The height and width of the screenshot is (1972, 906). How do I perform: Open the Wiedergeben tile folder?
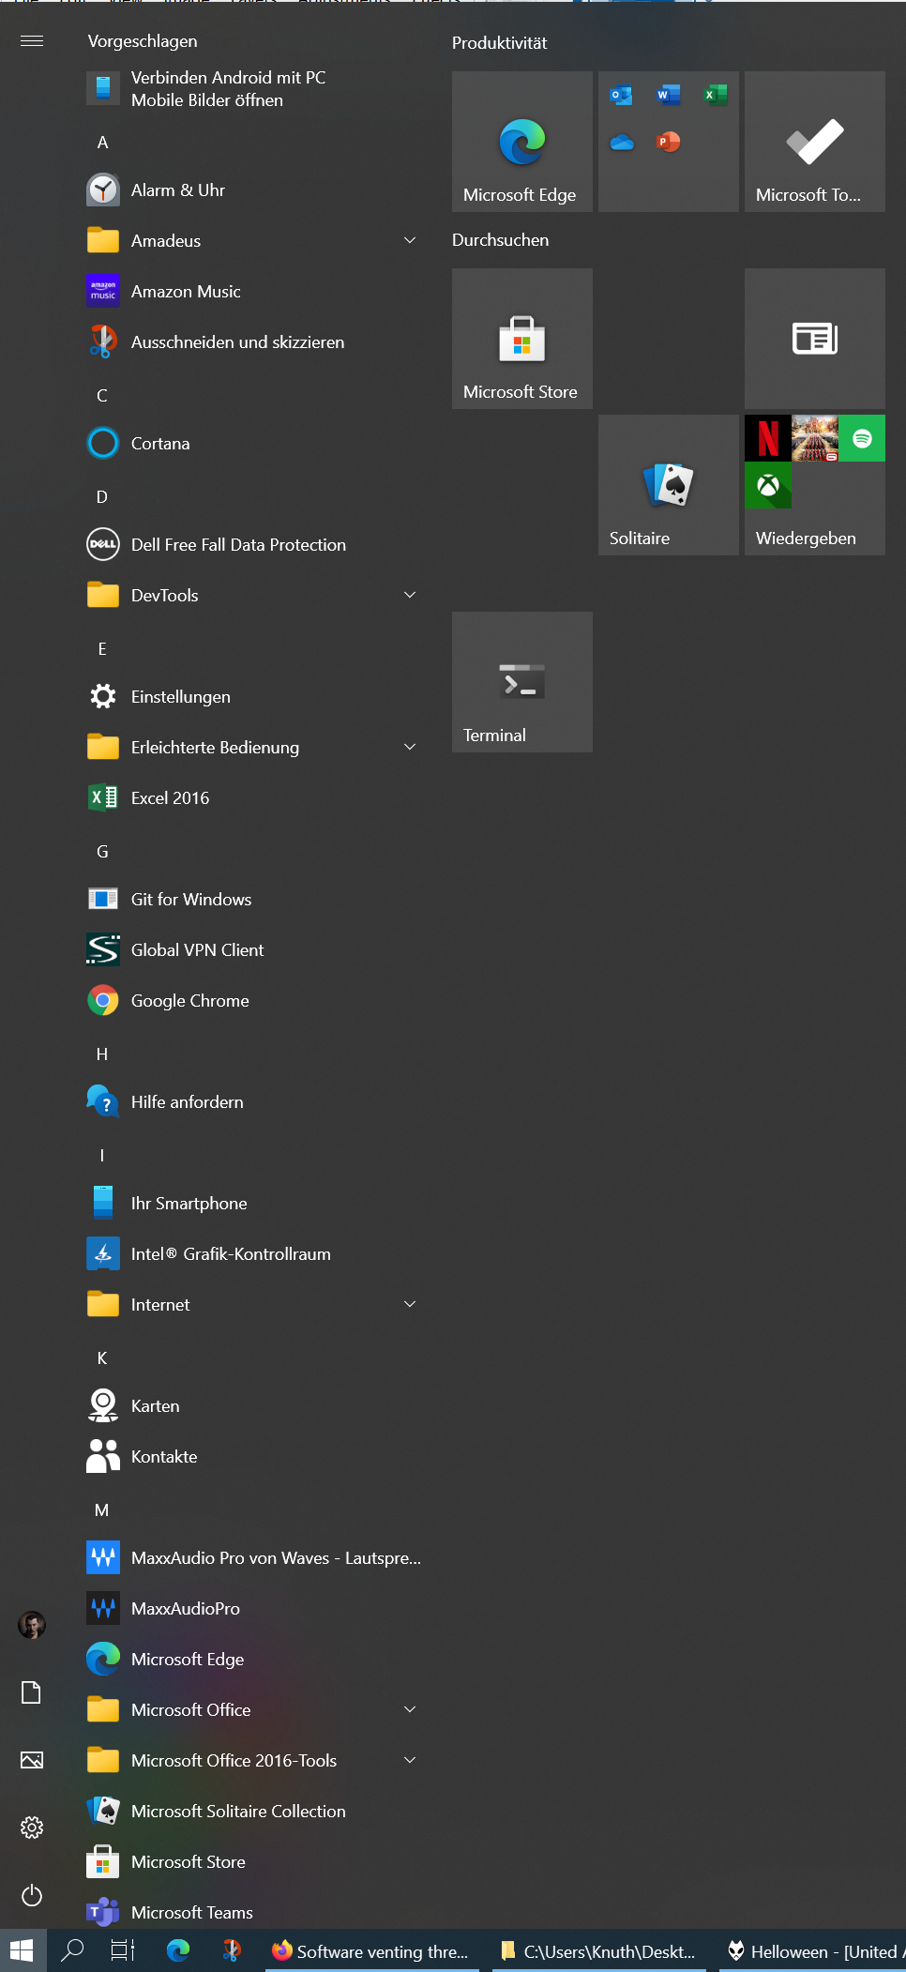(x=815, y=485)
